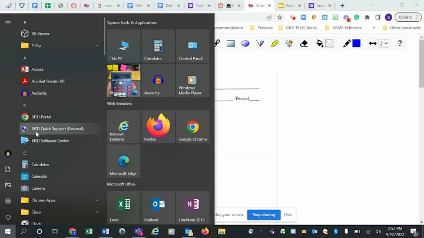Open the Google Chrome tile
Viewport: 424px width, 238px height.
[193, 127]
